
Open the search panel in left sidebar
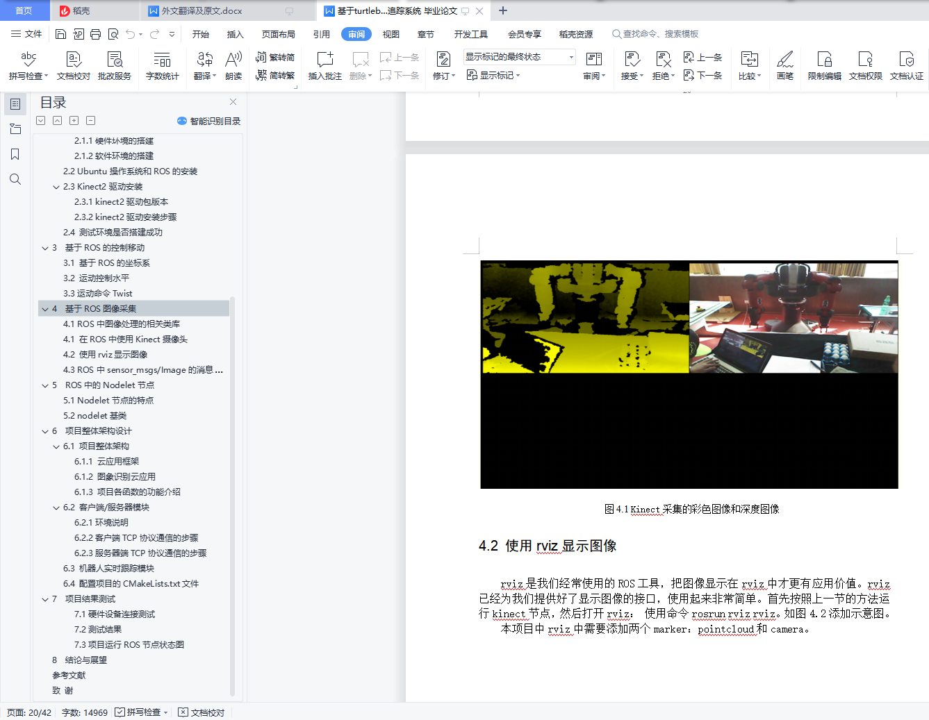coord(15,179)
